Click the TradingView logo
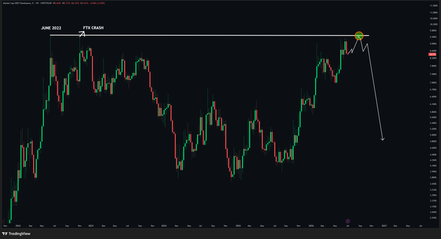The height and width of the screenshot is (239, 441). point(16,234)
